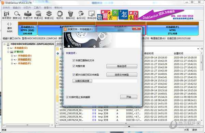Click the 格式化 format toolbar icon
205x133 pixels.
click(x=60, y=15)
